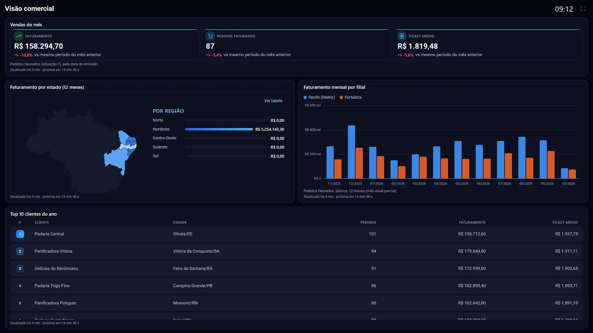Image resolution: width=593 pixels, height=333 pixels.
Task: Select the Sul region row
Action: click(x=218, y=156)
